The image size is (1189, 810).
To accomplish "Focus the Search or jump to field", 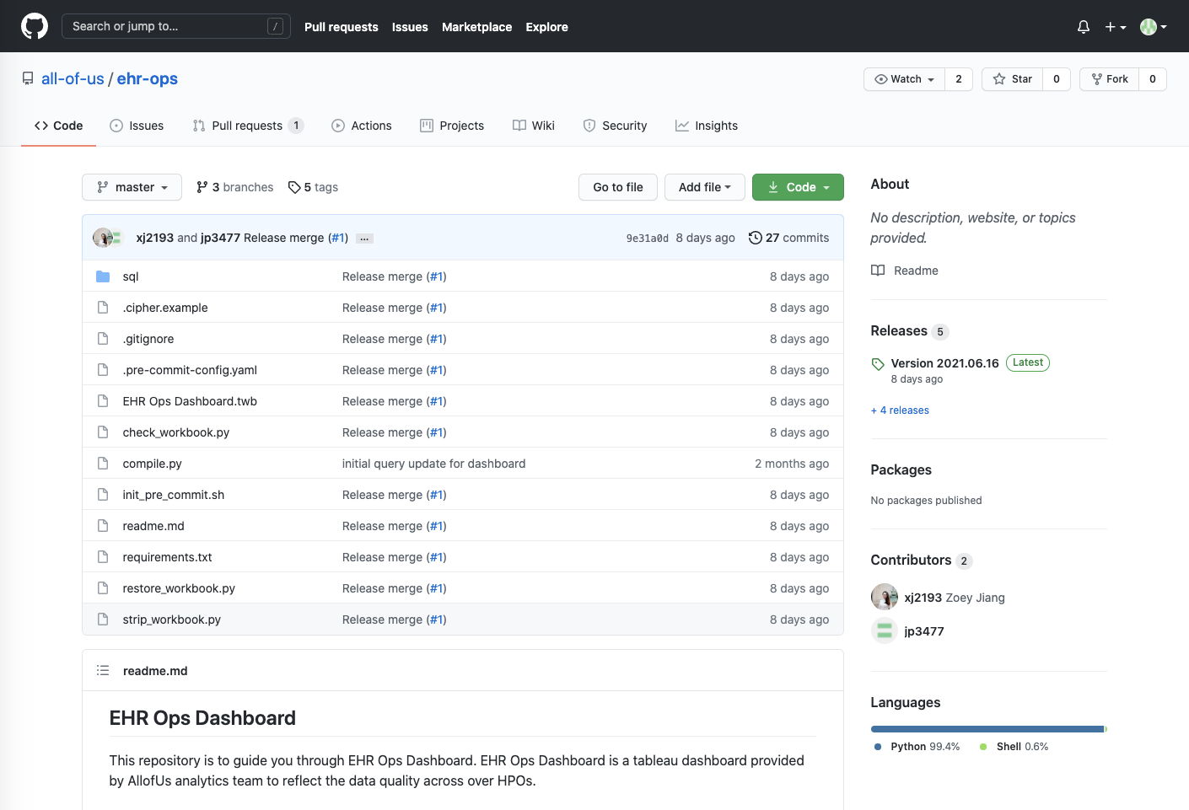I will (176, 26).
